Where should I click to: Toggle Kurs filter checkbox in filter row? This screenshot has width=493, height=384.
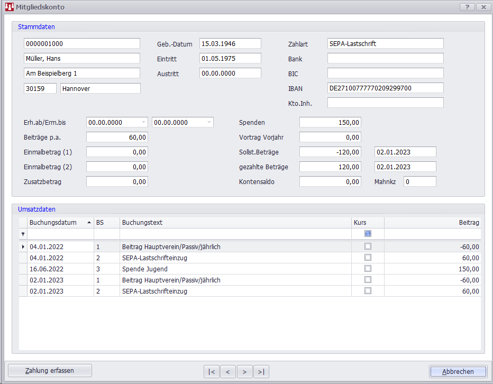tap(368, 234)
